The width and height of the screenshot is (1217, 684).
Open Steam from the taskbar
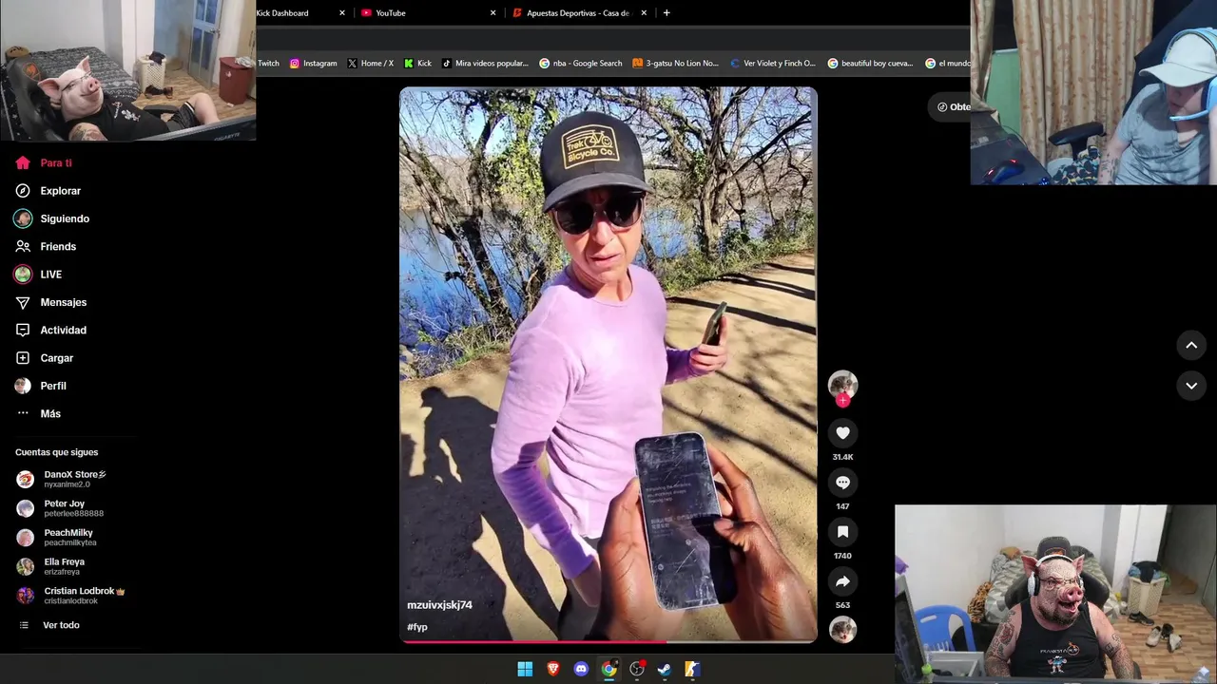point(665,669)
